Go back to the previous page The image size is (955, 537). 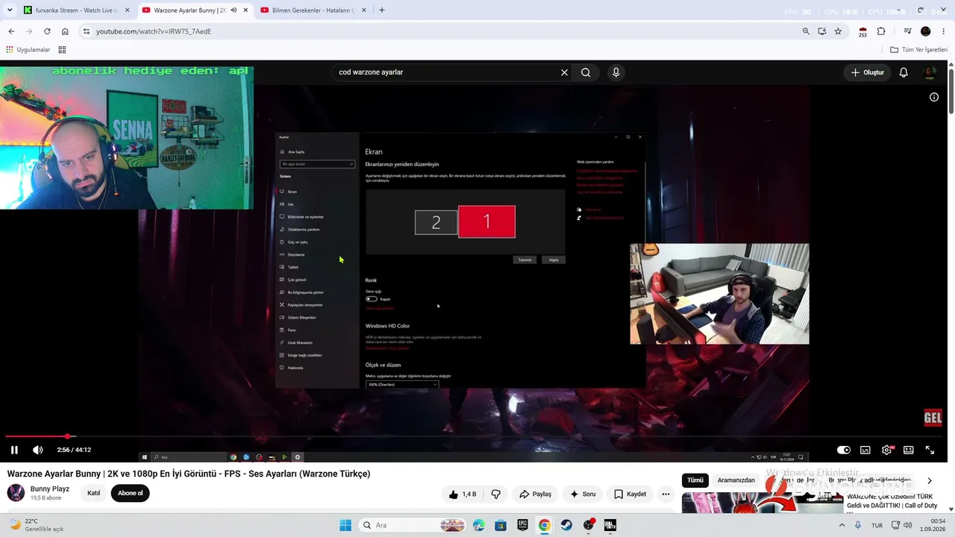11,31
